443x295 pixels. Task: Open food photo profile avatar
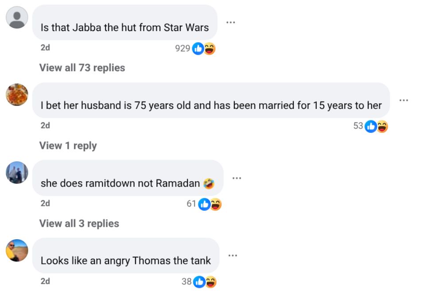tap(17, 95)
